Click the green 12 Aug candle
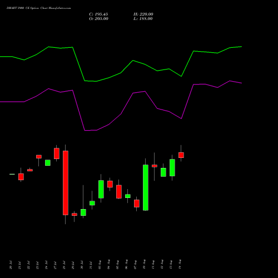 coord(163,172)
